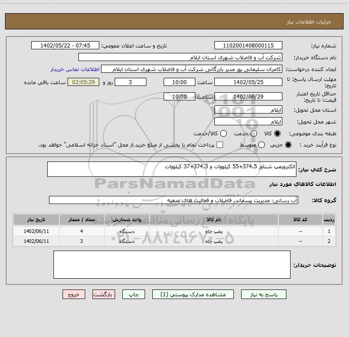Click quantity 4 in row 1
This screenshot has height=337, width=349.
click(82, 231)
